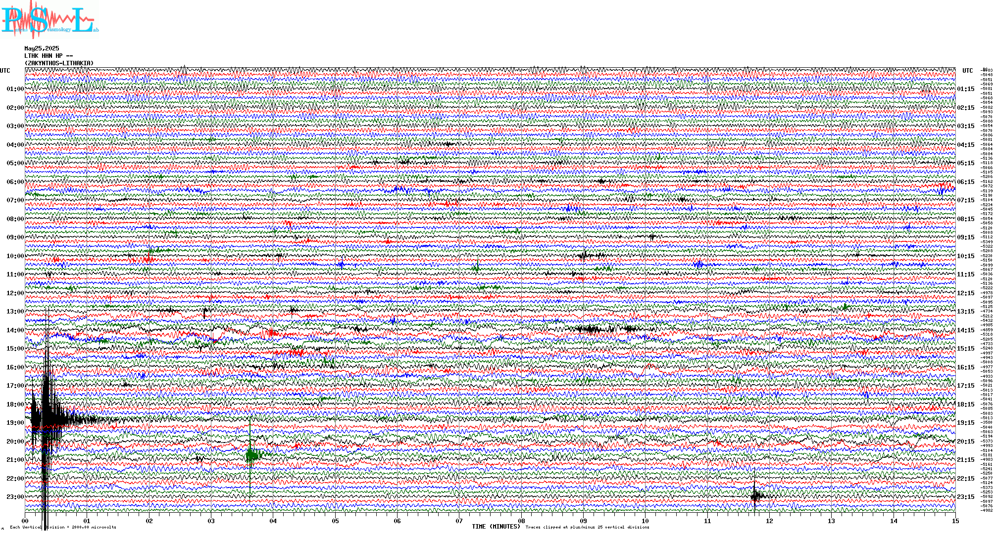Click the PSL Patras Seismology Lab logo

point(50,21)
